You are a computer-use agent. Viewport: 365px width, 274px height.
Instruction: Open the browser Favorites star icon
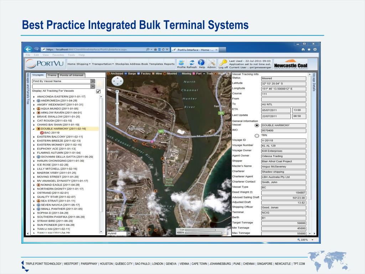click(309, 49)
